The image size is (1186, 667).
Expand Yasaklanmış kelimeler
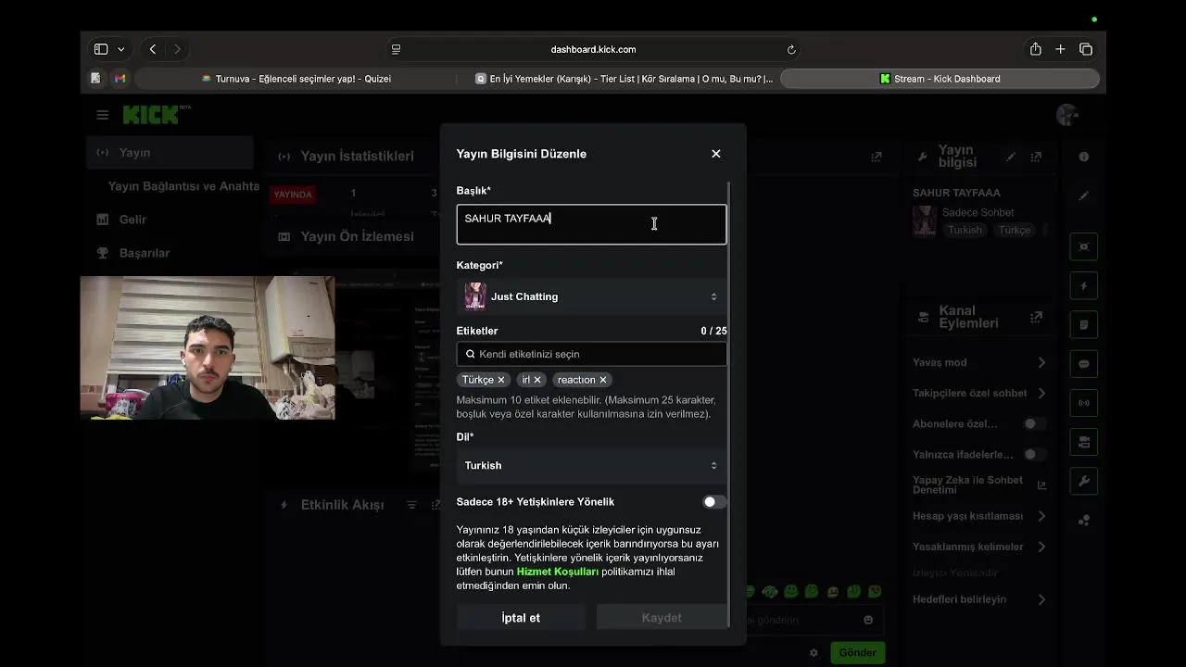click(1041, 547)
